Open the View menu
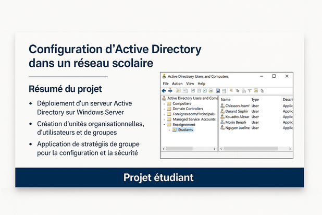Image resolution: width=322 pixels, height=215 pixels. 190,83
